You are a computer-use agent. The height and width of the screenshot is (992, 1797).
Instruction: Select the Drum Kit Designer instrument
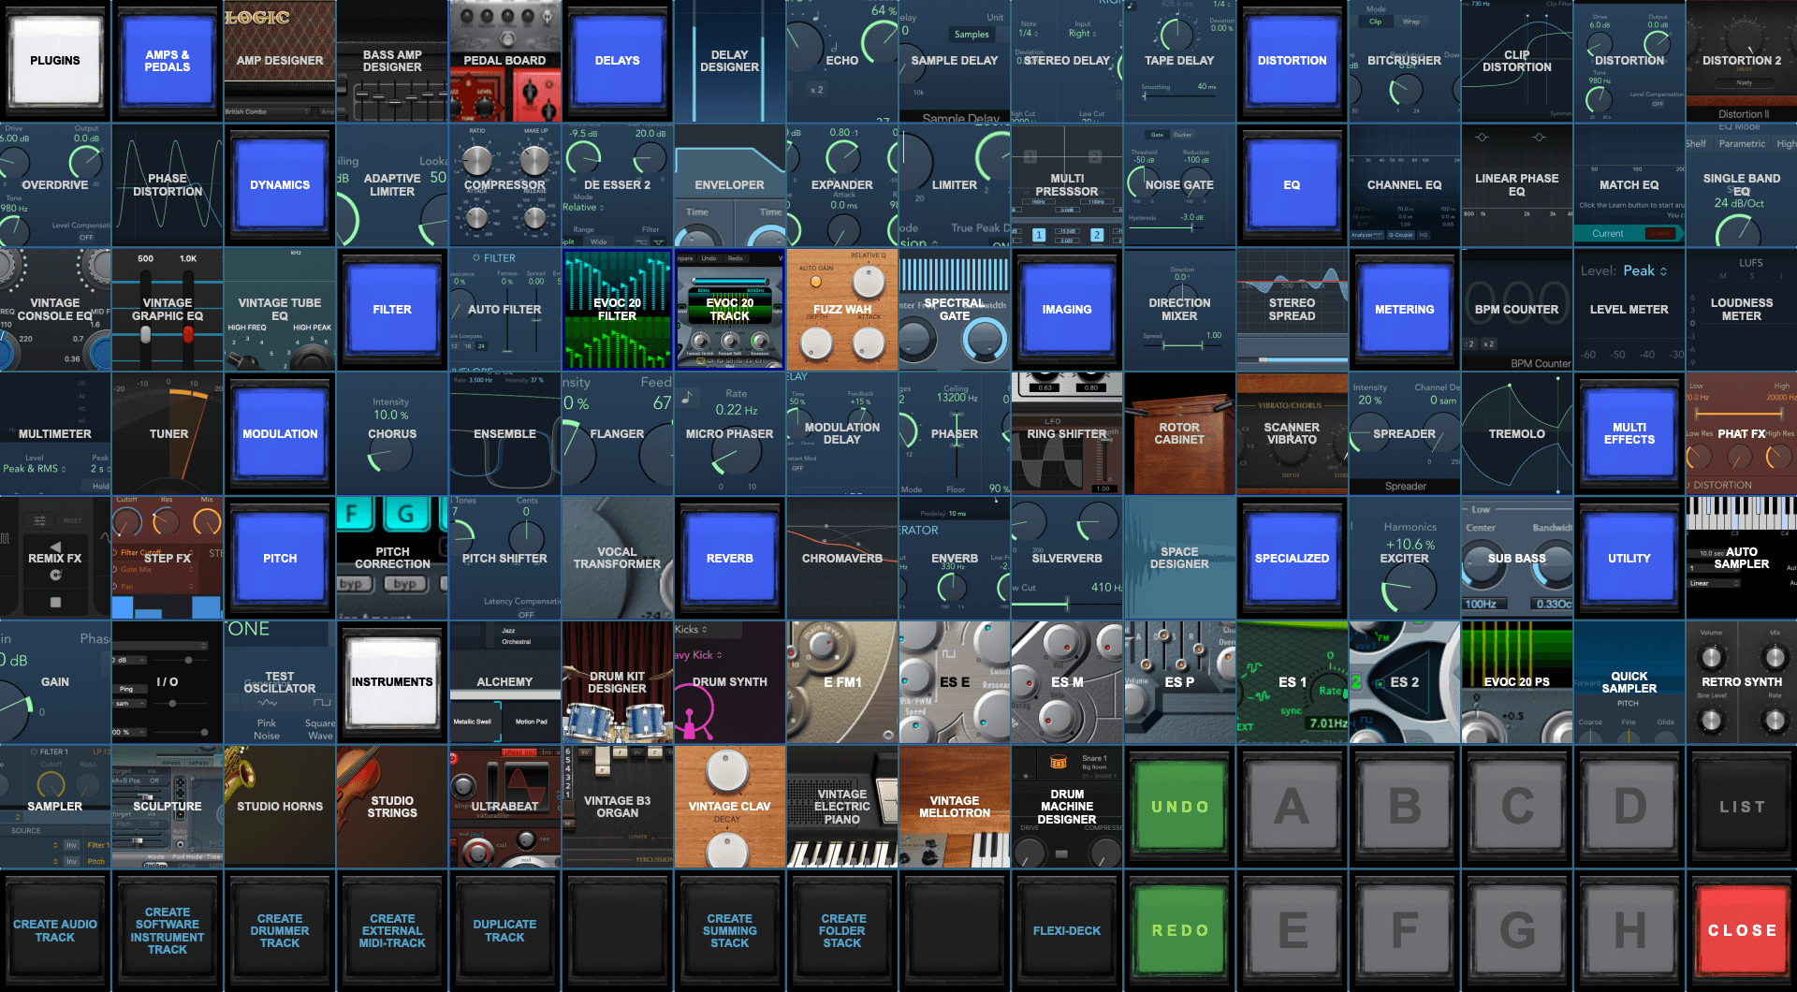(x=617, y=682)
